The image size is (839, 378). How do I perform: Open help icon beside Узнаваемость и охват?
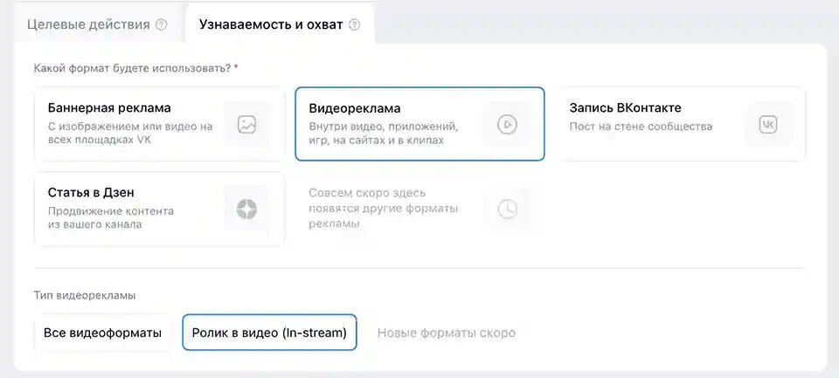click(x=354, y=24)
